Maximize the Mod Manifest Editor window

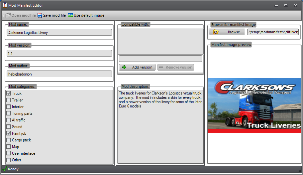pyautogui.click(x=286, y=5)
